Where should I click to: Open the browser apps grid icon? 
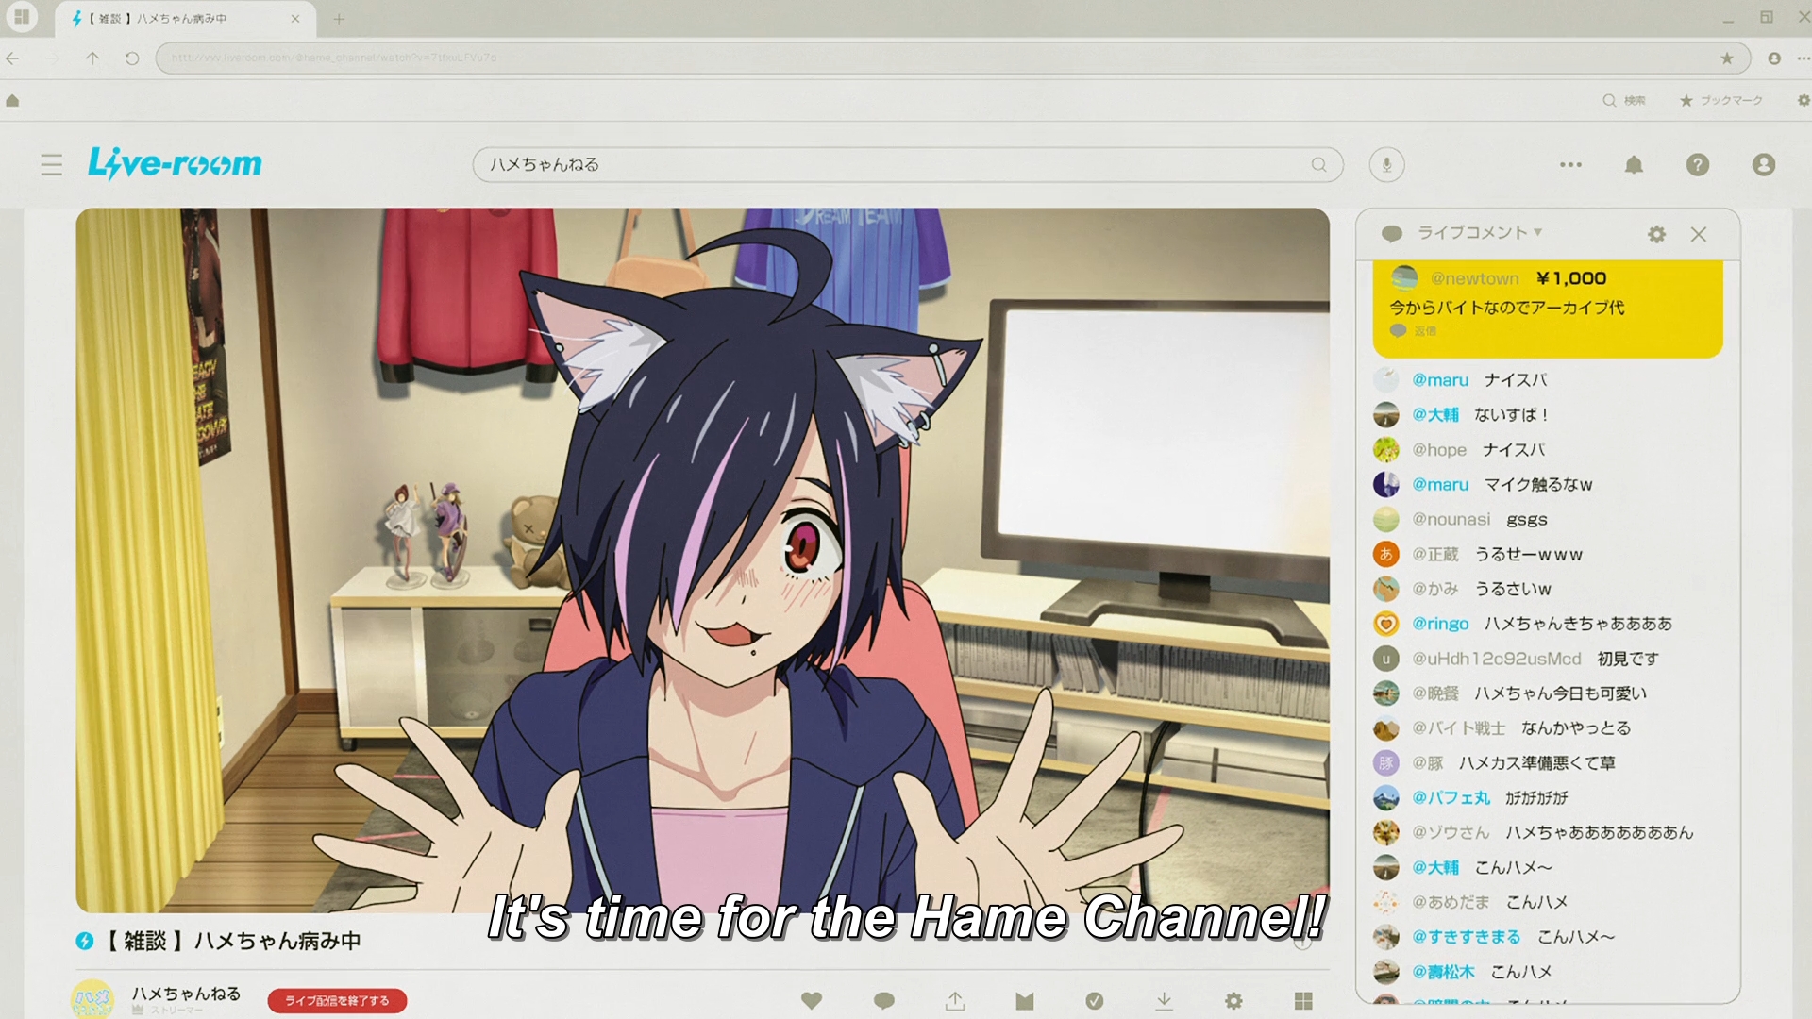point(22,17)
